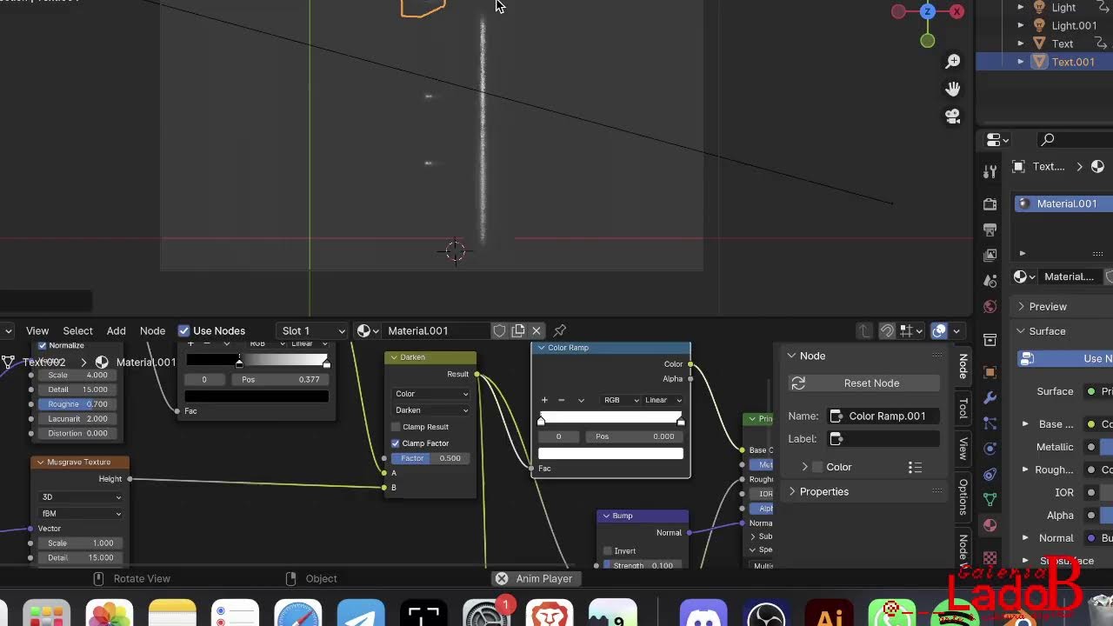Open the node editor Add menu

point(116,330)
